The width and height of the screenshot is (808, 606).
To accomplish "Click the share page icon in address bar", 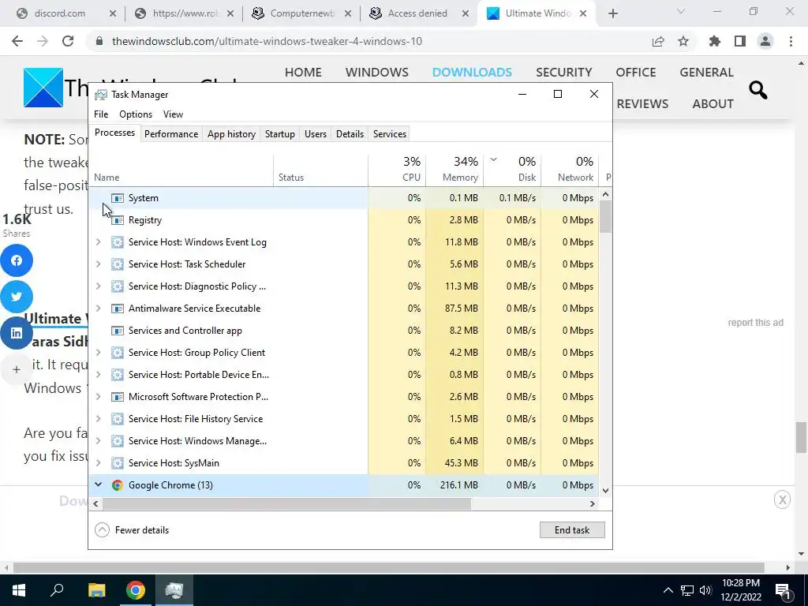I will (x=658, y=41).
